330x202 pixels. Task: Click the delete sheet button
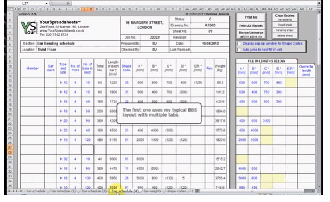click(x=285, y=35)
